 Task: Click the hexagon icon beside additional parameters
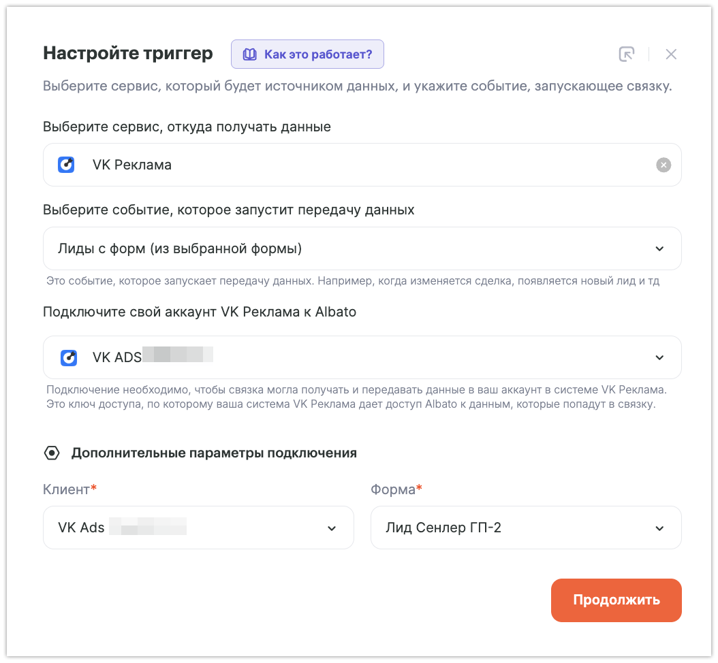click(51, 453)
